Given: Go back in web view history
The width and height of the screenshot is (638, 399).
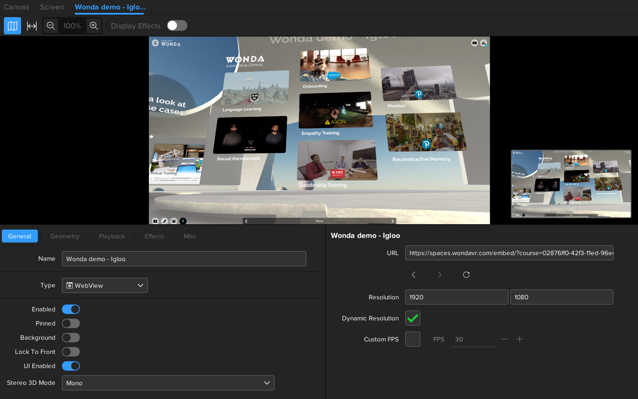Looking at the screenshot, I should click(x=413, y=275).
